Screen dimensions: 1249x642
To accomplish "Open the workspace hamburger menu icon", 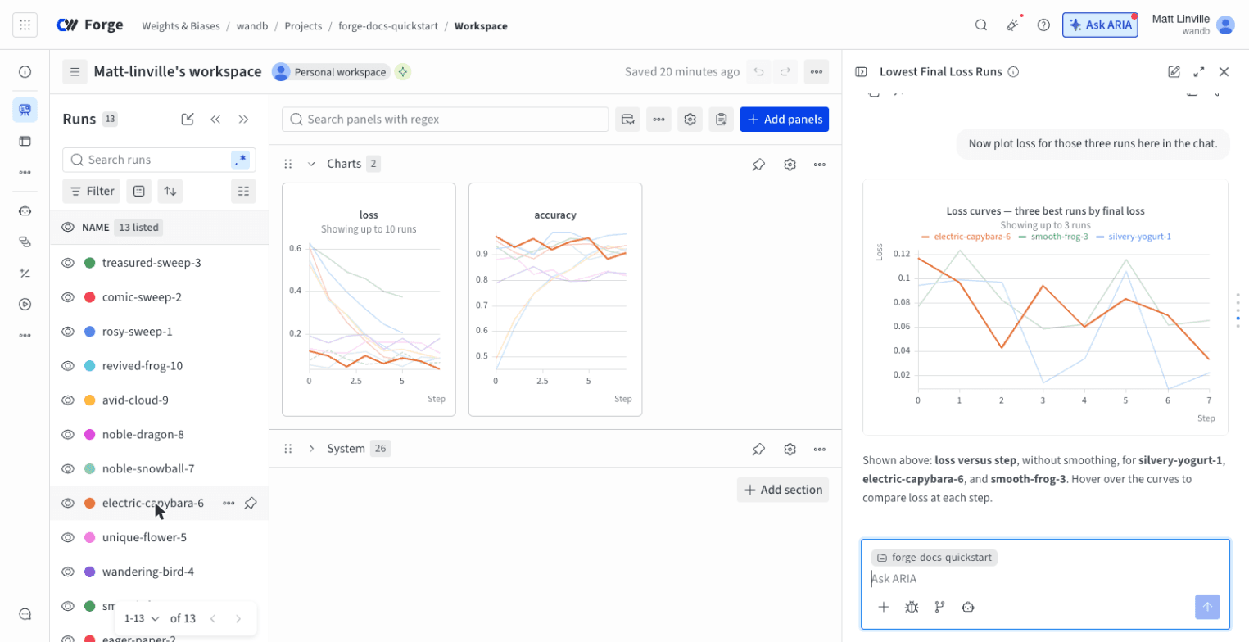I will pyautogui.click(x=75, y=72).
